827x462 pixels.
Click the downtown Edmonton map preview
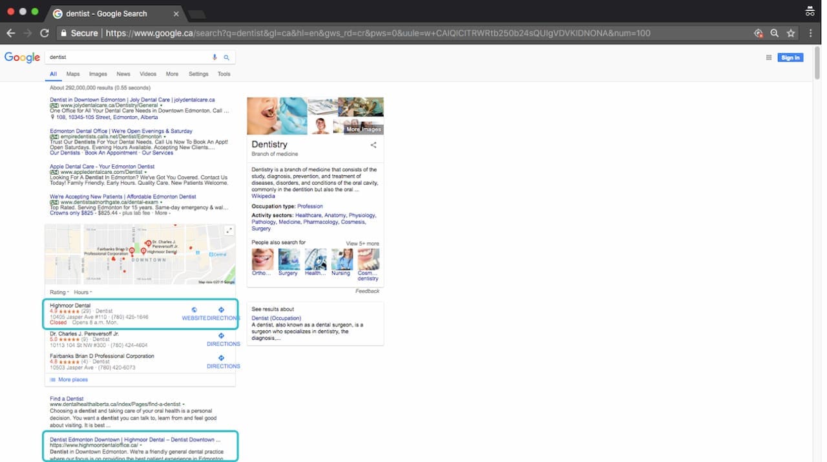coord(140,254)
